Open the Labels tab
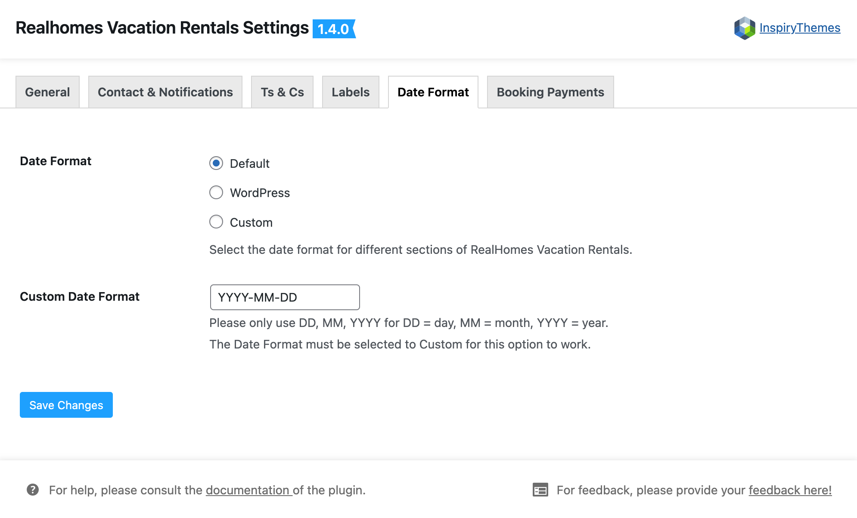Image resolution: width=857 pixels, height=518 pixels. [x=351, y=92]
